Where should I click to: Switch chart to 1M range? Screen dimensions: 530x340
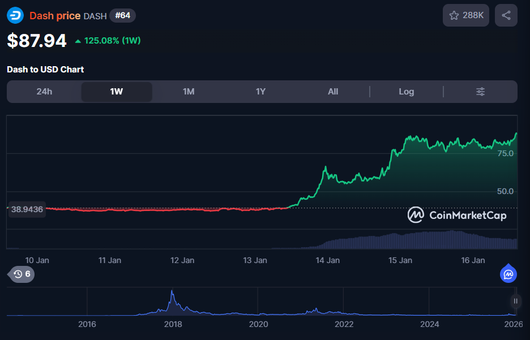[x=189, y=92]
